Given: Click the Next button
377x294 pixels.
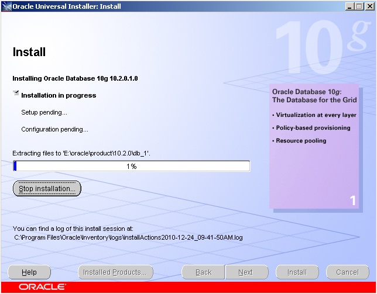Looking at the screenshot, I should (x=245, y=272).
